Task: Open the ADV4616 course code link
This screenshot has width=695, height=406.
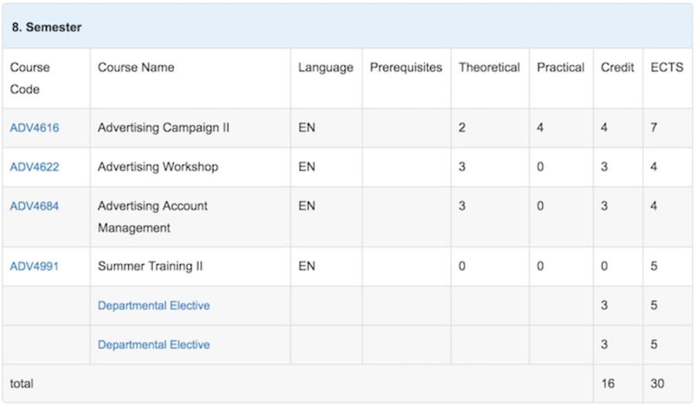Action: point(34,127)
